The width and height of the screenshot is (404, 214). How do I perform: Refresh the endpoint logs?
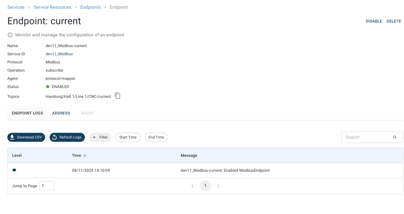[67, 137]
